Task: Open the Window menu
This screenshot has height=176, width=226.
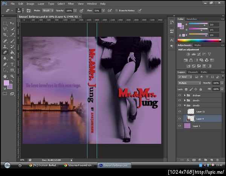Action: [x=92, y=4]
